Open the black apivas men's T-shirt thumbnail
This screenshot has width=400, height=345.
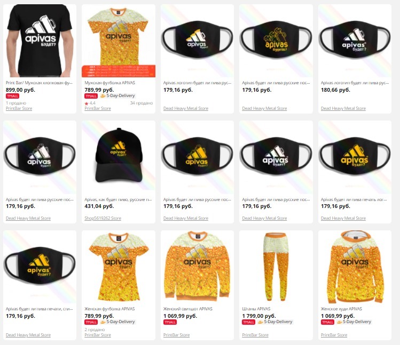(x=40, y=41)
